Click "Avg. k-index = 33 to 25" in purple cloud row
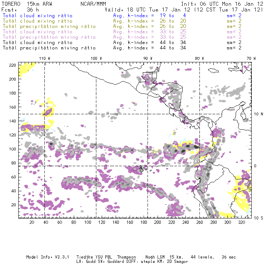 coord(150,32)
